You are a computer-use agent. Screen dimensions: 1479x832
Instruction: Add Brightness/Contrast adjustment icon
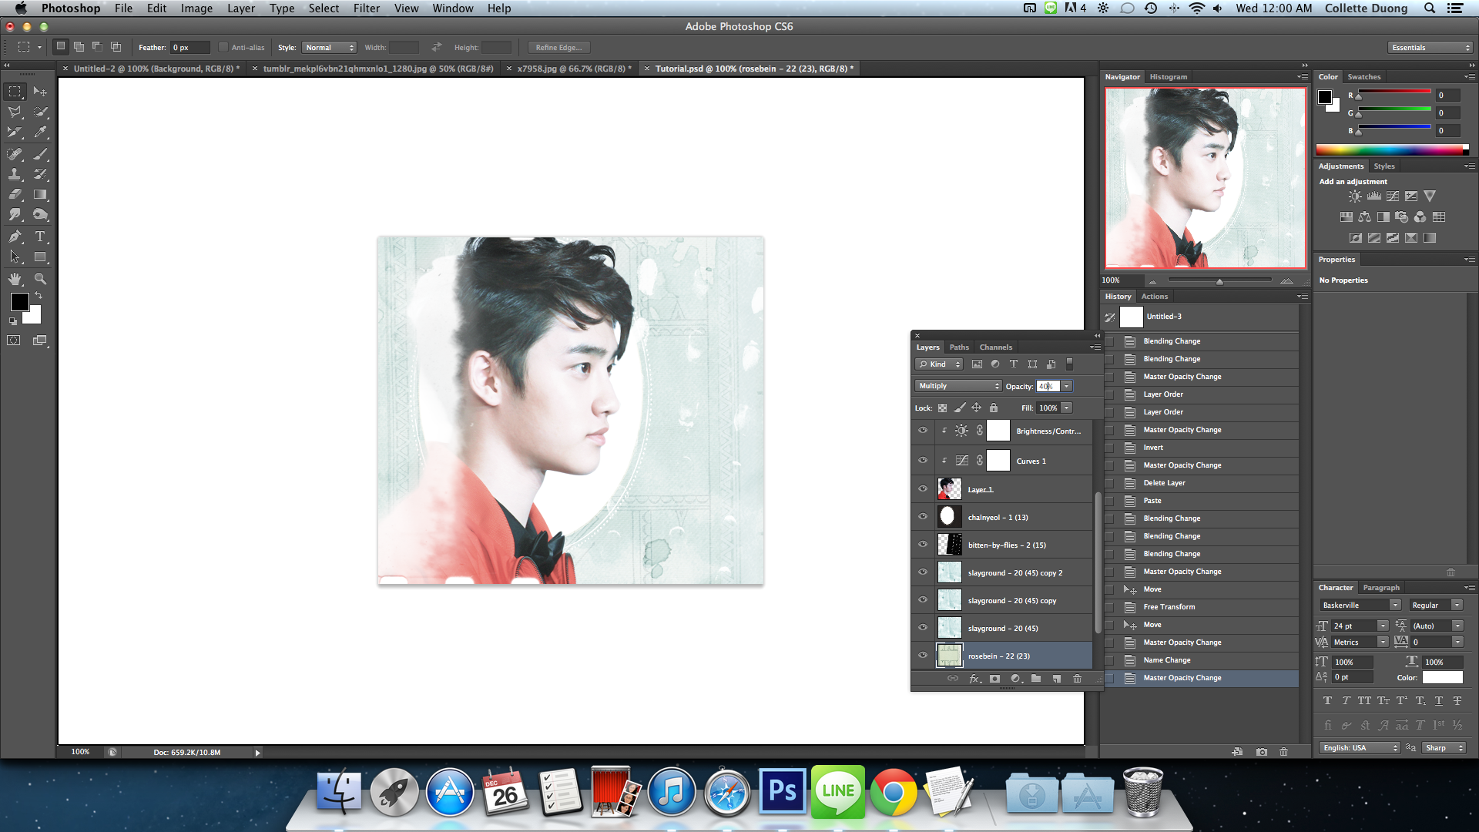(1355, 196)
